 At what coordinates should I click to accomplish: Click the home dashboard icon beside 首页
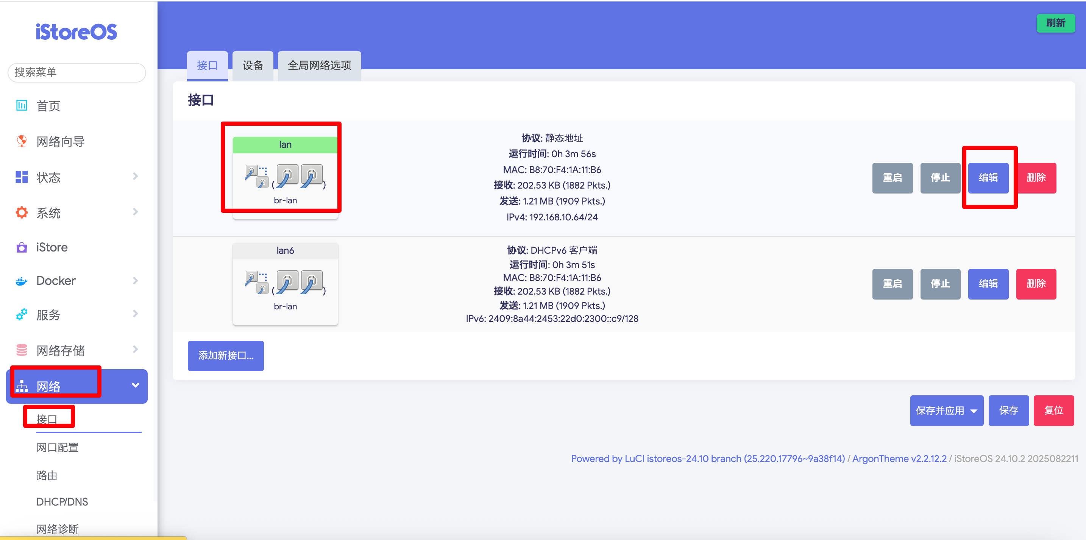click(22, 105)
